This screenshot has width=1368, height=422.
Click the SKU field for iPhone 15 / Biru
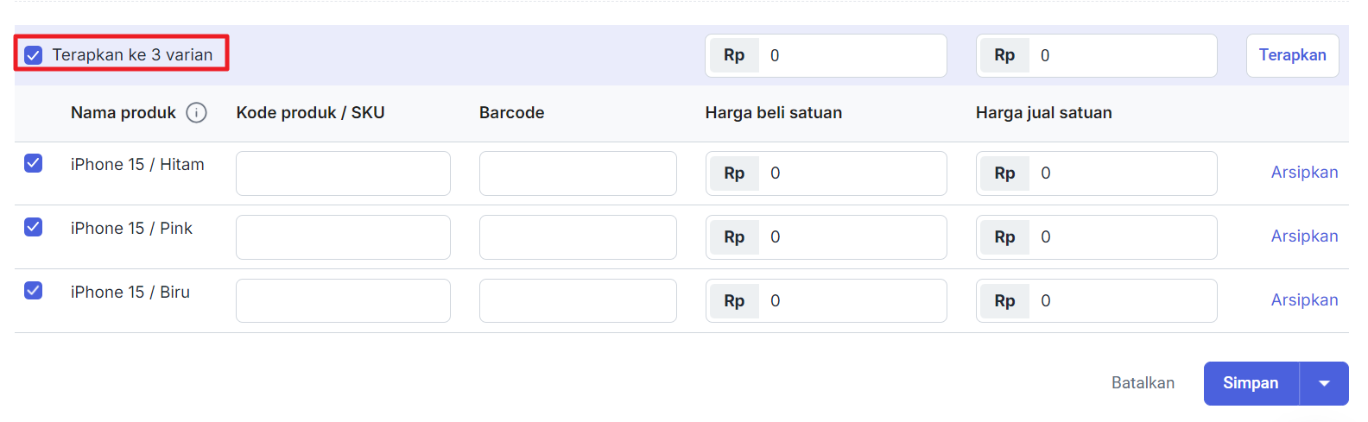[x=343, y=301]
